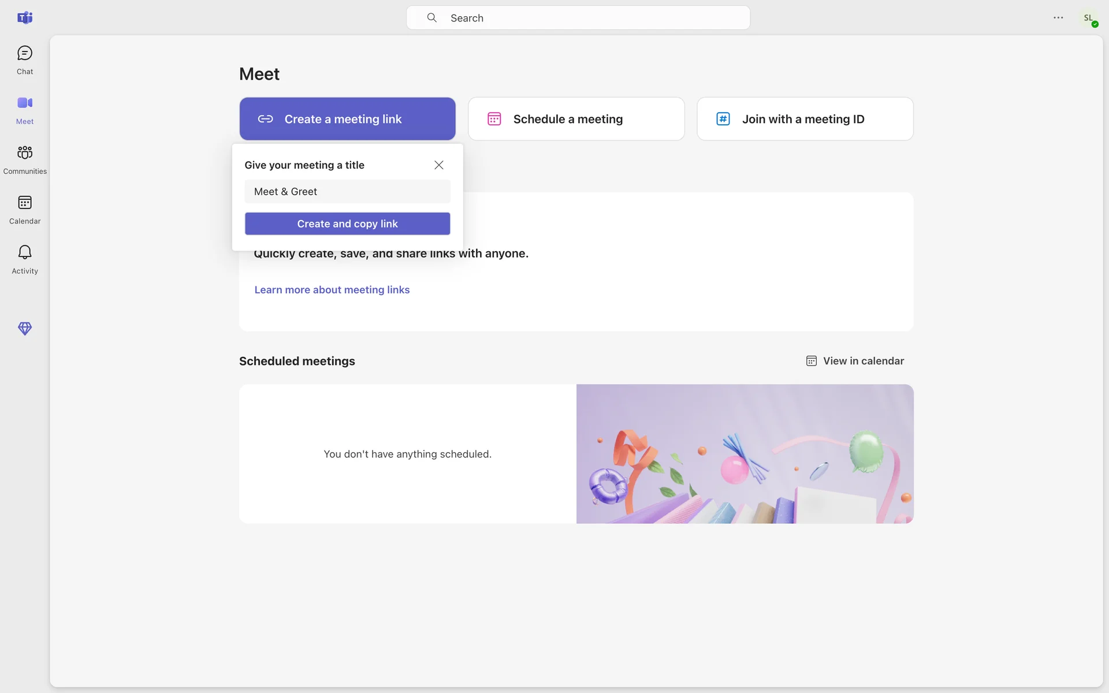Click the Microsoft Teams logo

point(25,18)
